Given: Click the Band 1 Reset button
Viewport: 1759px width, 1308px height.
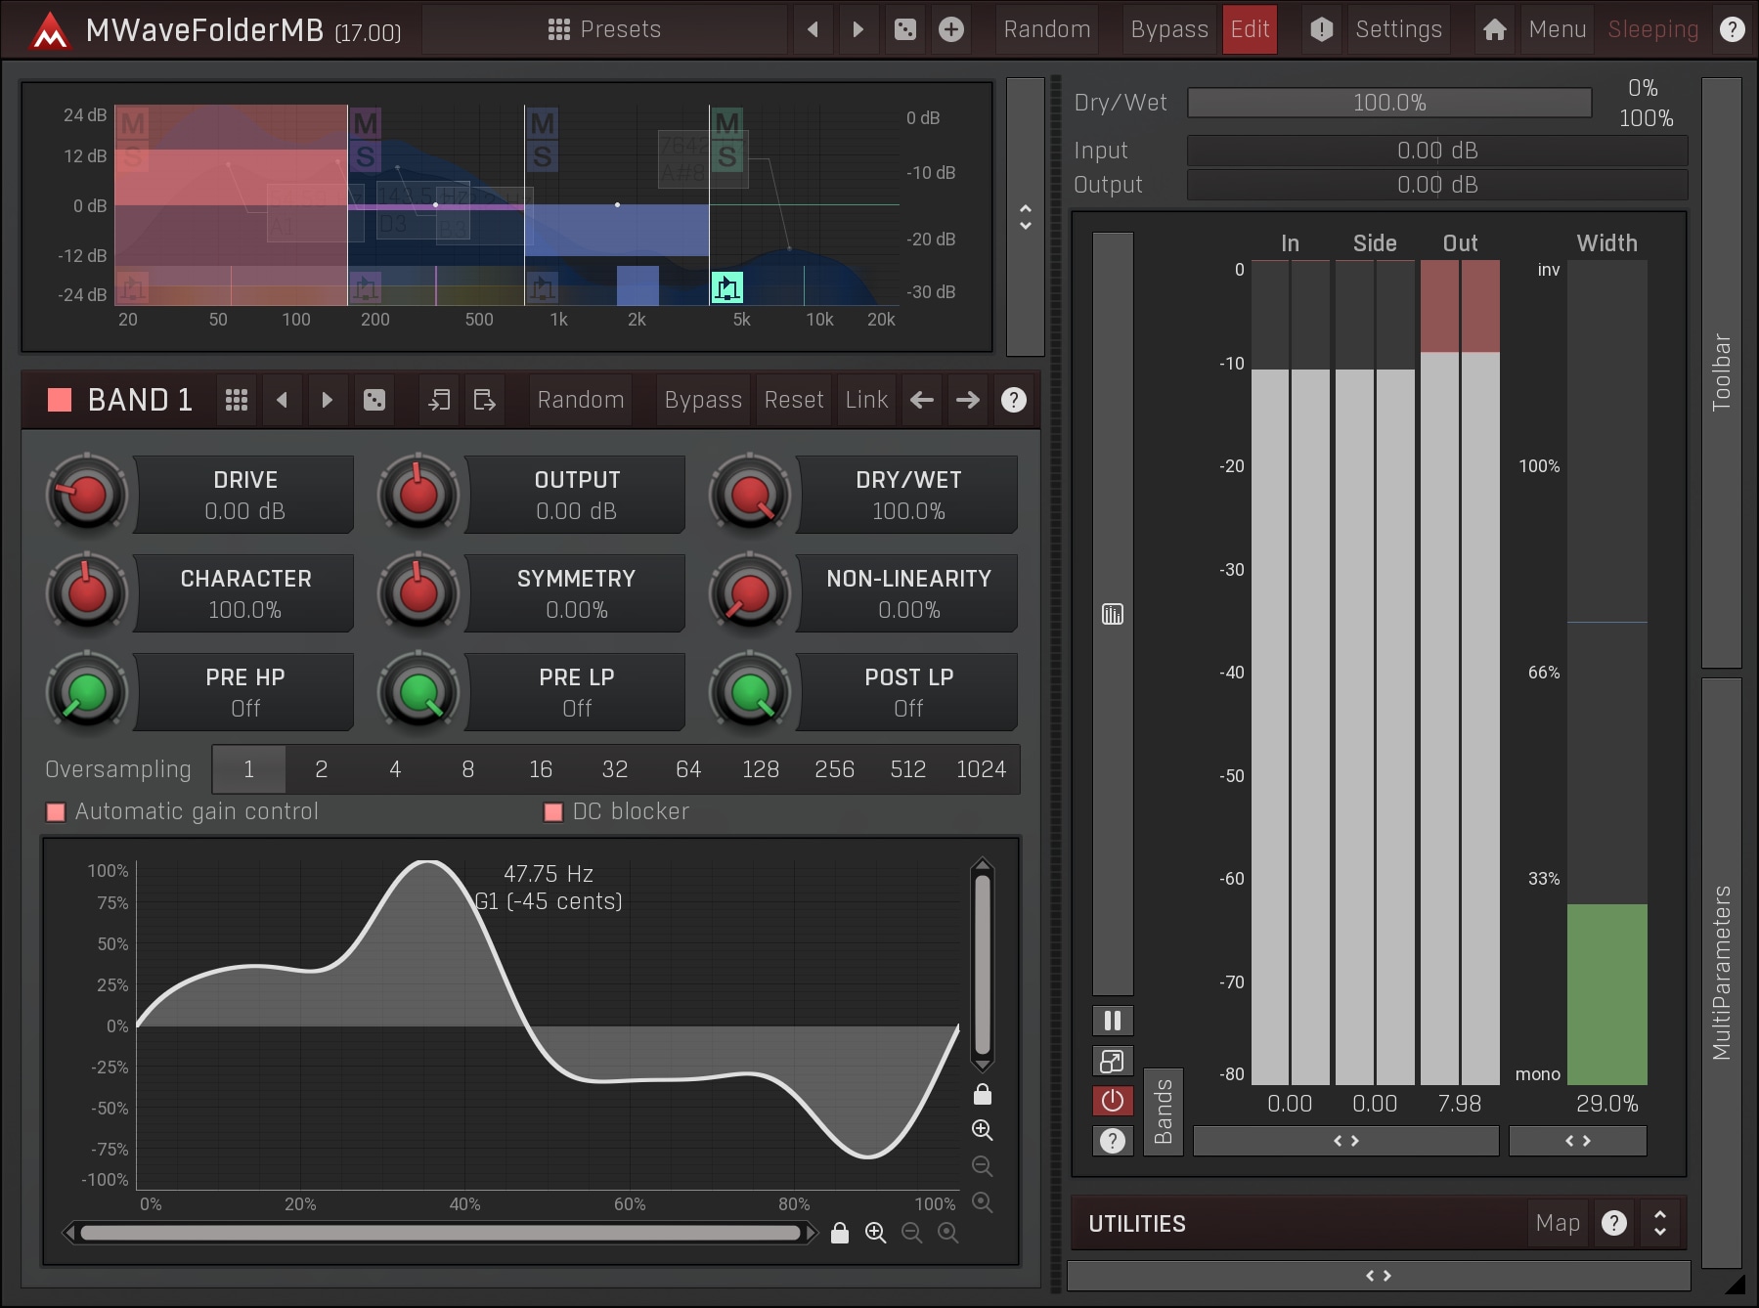Looking at the screenshot, I should (x=793, y=400).
